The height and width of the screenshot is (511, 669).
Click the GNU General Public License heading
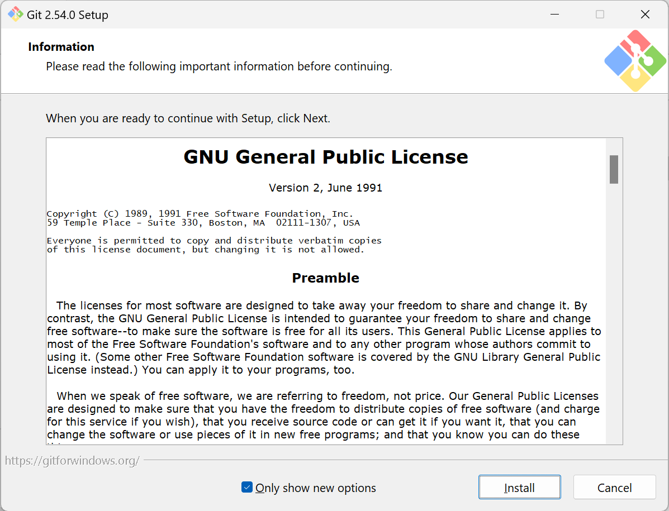tap(325, 157)
